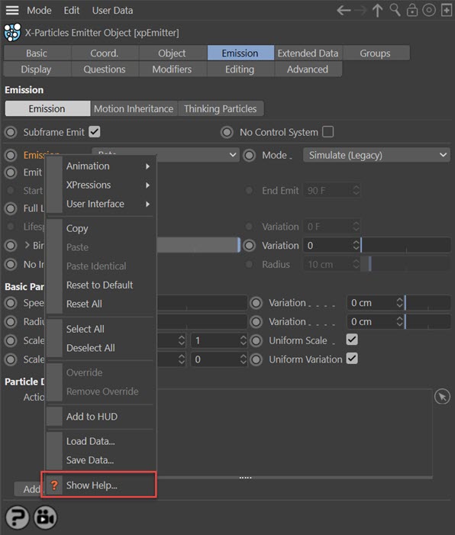The image size is (455, 535).
Task: Toggle the No Control System animation dot
Action: tap(227, 132)
